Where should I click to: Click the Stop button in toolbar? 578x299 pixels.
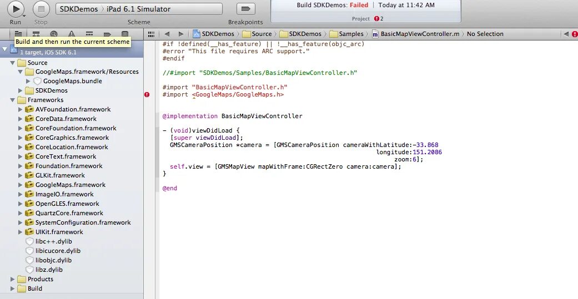click(x=41, y=9)
